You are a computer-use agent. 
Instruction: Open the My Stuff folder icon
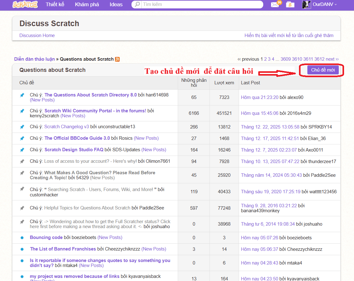290,5
